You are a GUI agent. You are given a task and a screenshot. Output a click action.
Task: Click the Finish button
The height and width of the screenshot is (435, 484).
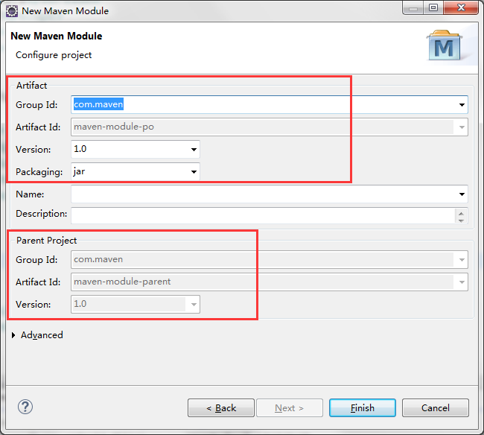[x=363, y=408]
